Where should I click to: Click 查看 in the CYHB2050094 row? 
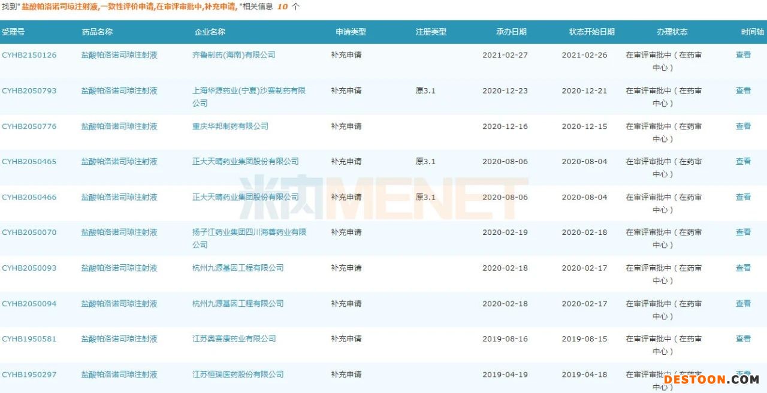[743, 304]
